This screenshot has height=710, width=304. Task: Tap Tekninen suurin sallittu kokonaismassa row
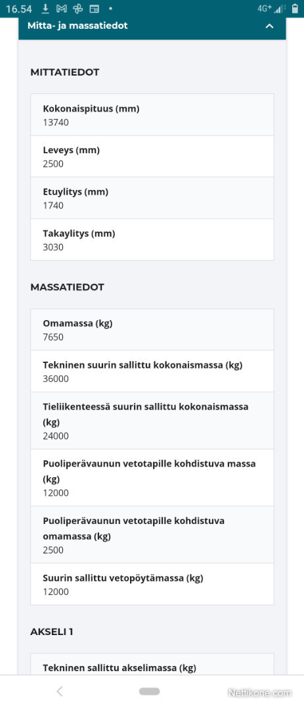pos(152,371)
